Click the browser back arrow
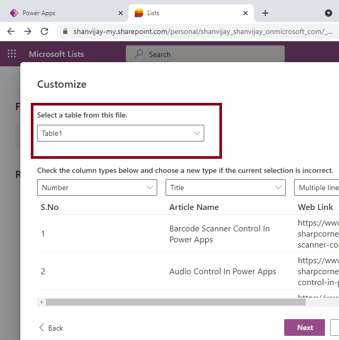Viewport: 339px width, 340px height. [11, 31]
